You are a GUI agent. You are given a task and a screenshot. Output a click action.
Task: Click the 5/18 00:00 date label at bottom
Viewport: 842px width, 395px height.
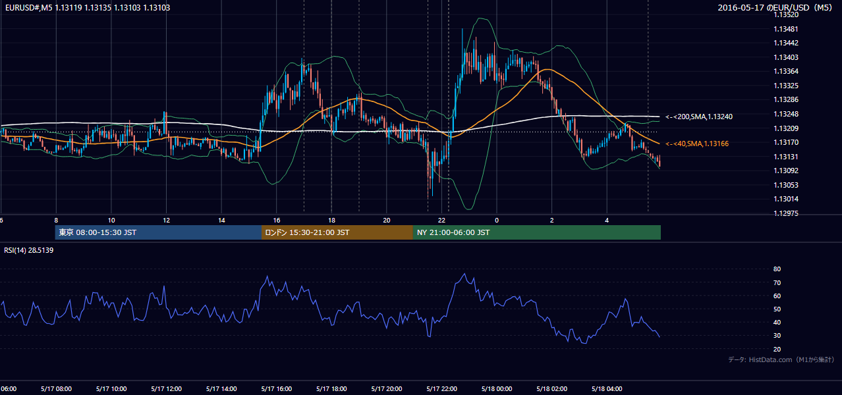[x=497, y=389]
